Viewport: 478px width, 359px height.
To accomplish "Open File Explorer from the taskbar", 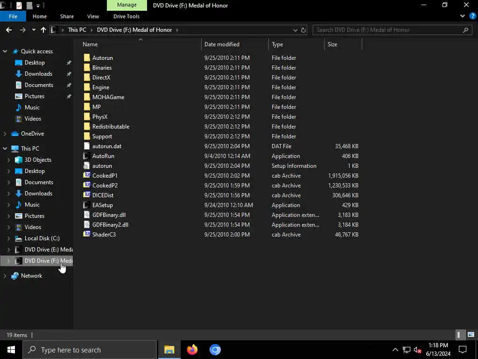I will coord(169,350).
